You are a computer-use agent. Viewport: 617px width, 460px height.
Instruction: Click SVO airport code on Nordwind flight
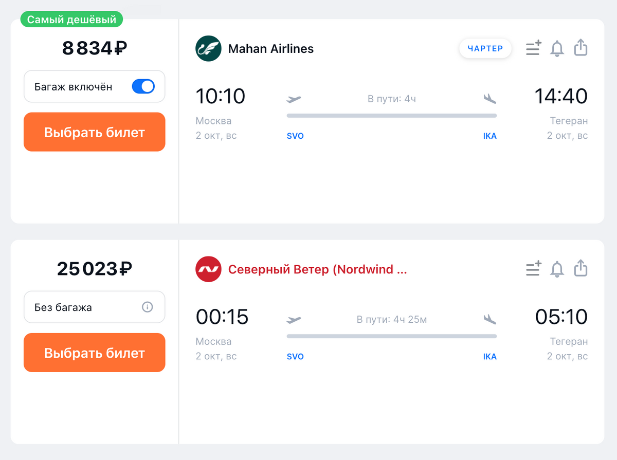pos(295,357)
